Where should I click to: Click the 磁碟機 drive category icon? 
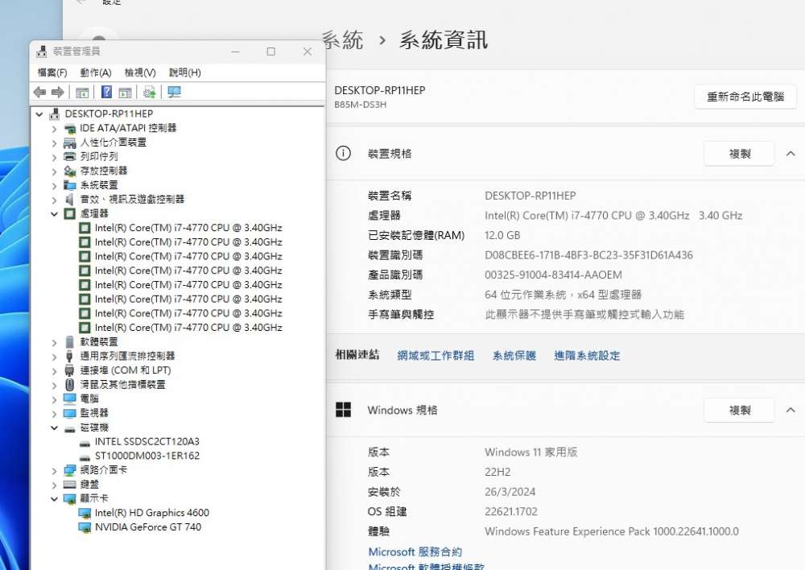69,428
